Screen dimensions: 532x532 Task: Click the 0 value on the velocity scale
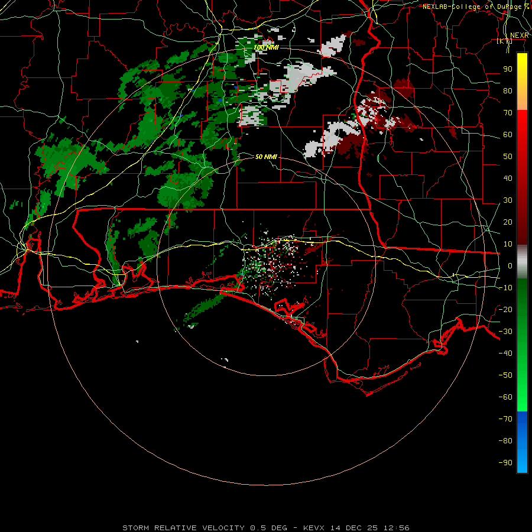(x=510, y=266)
